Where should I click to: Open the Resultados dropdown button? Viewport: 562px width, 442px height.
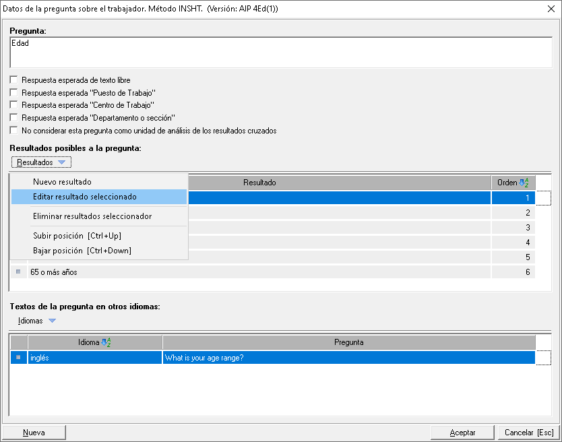pyautogui.click(x=41, y=162)
